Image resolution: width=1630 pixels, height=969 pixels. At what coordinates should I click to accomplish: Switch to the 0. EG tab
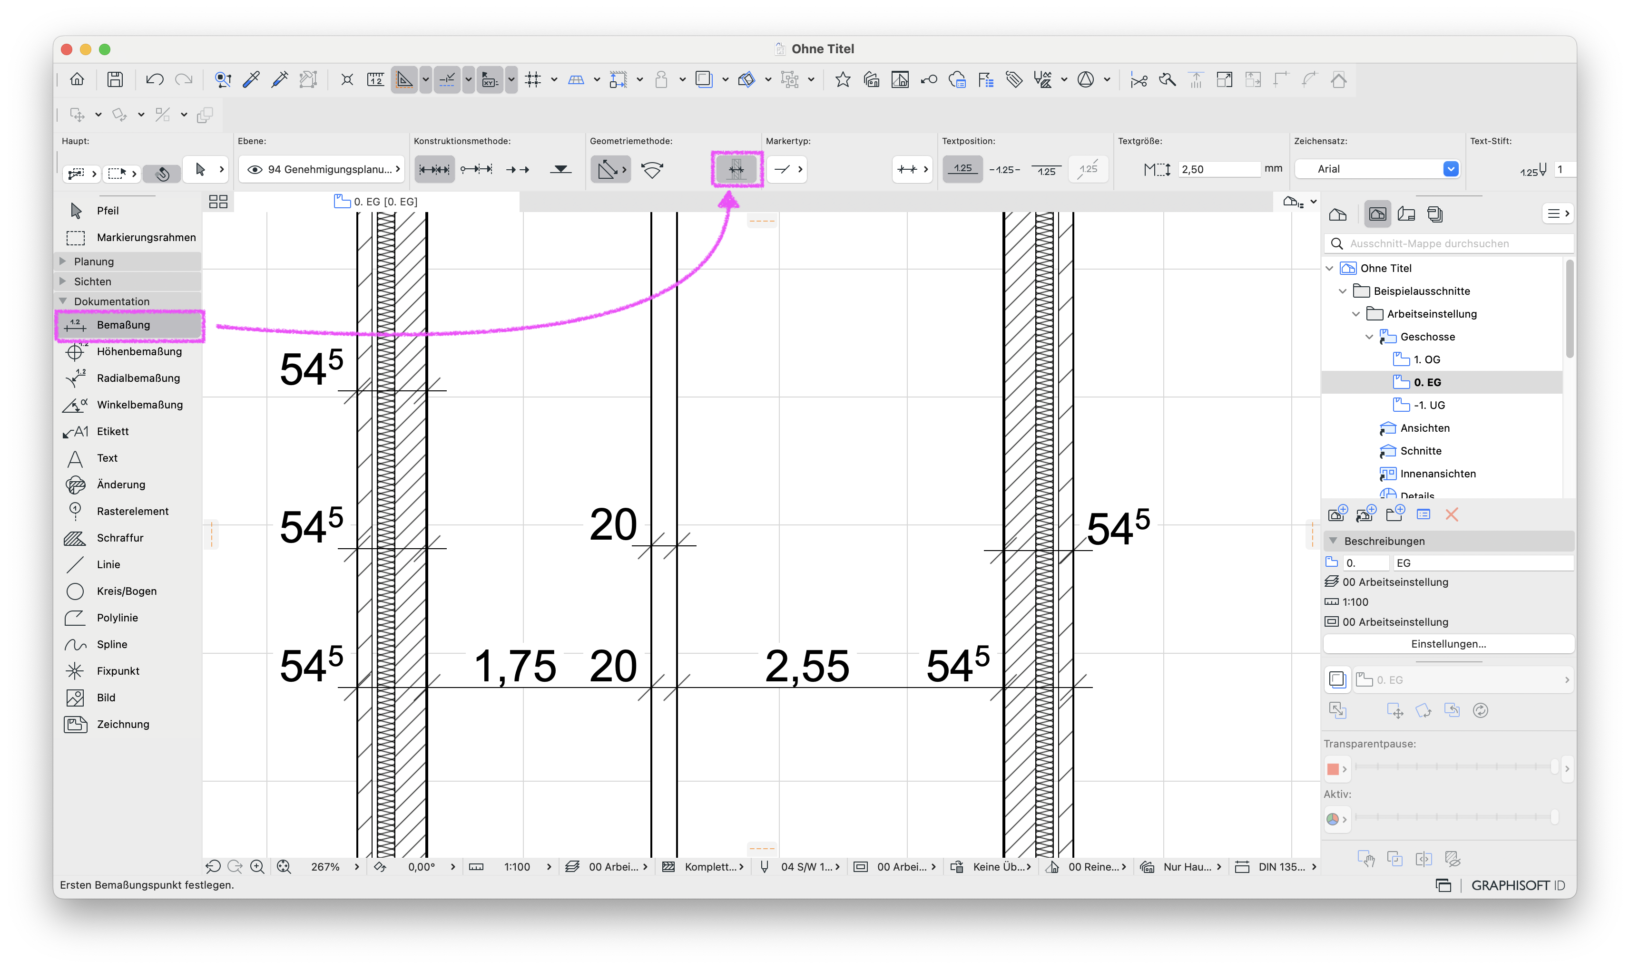376,202
